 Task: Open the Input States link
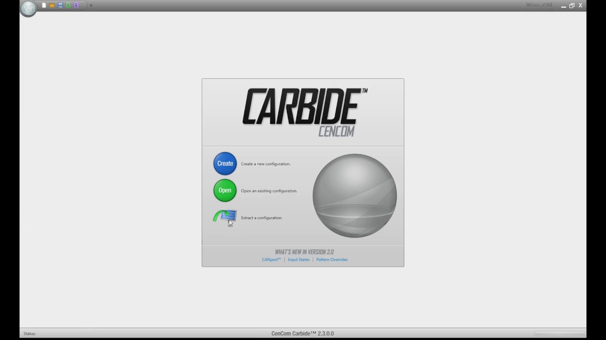coord(298,260)
